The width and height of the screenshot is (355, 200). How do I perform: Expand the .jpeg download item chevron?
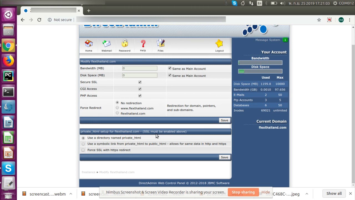click(307, 194)
